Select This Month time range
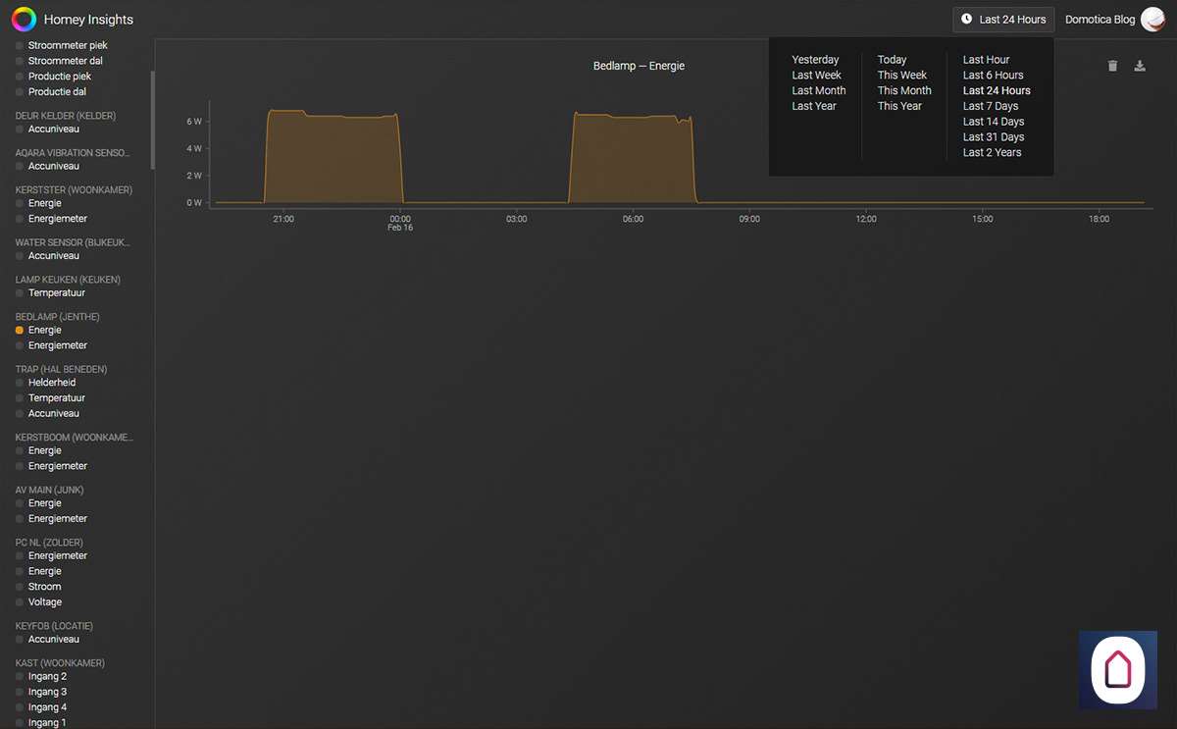The width and height of the screenshot is (1177, 729). [x=903, y=90]
